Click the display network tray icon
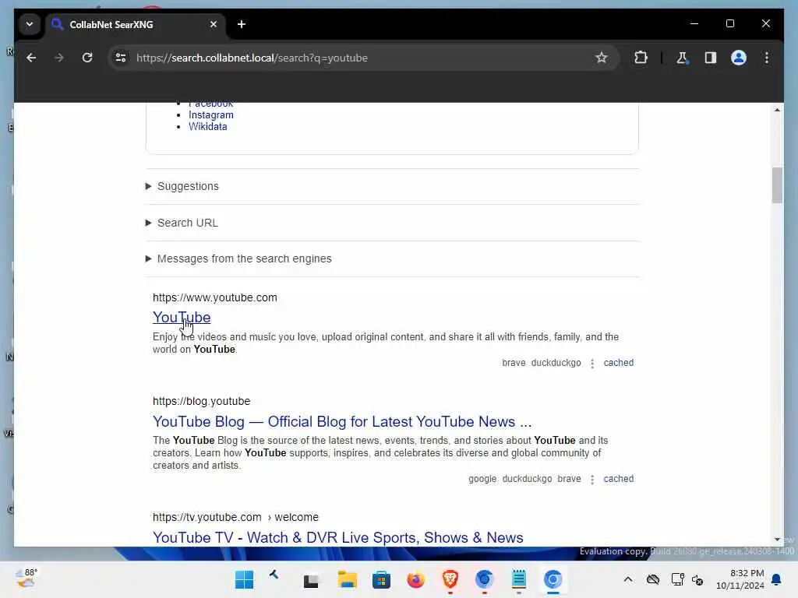Viewport: 798px width, 598px height. click(677, 579)
